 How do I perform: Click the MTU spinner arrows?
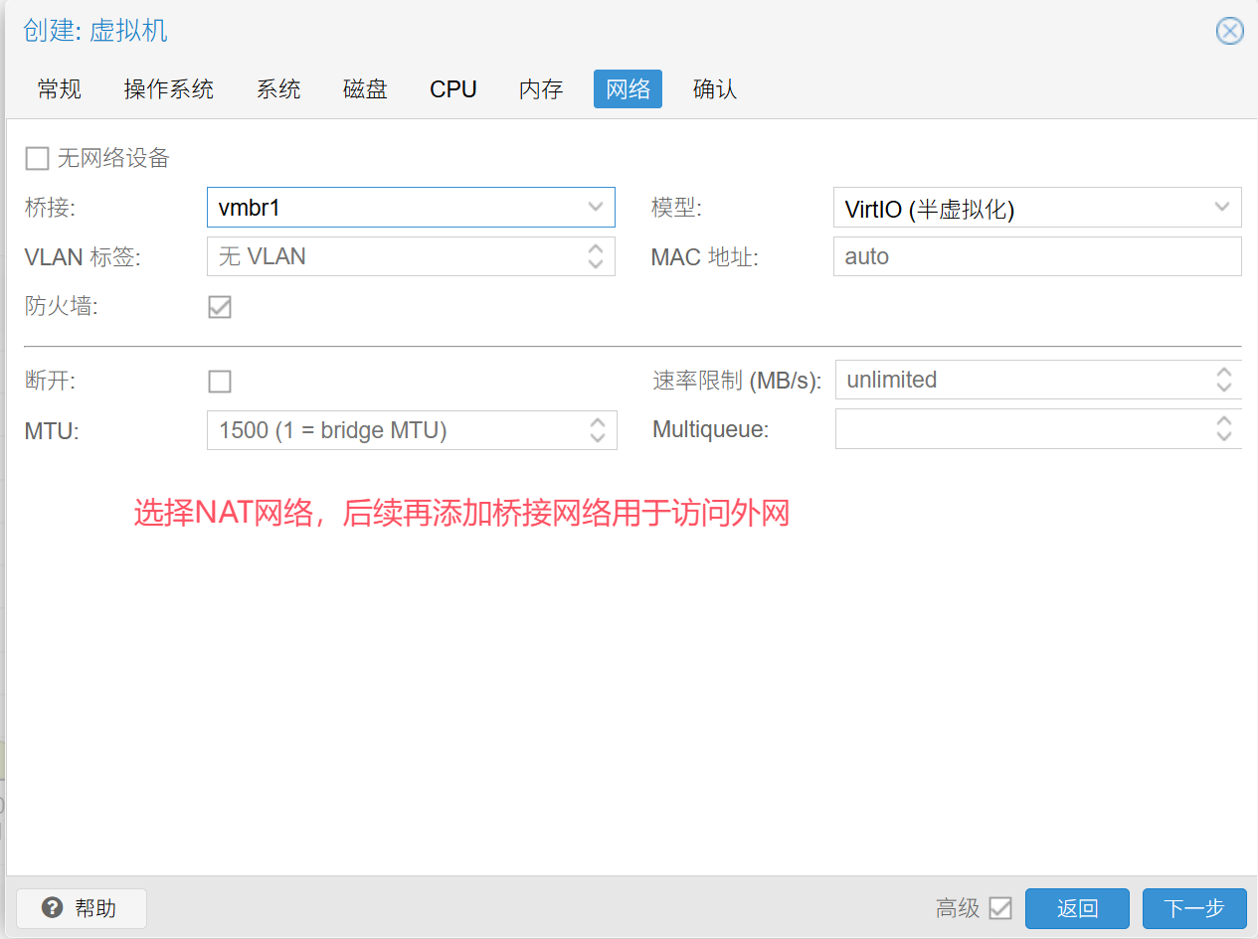[597, 430]
